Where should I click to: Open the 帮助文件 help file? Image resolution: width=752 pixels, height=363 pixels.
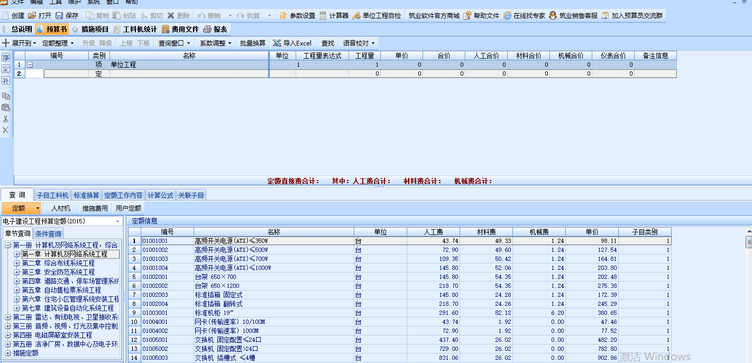pyautogui.click(x=467, y=16)
